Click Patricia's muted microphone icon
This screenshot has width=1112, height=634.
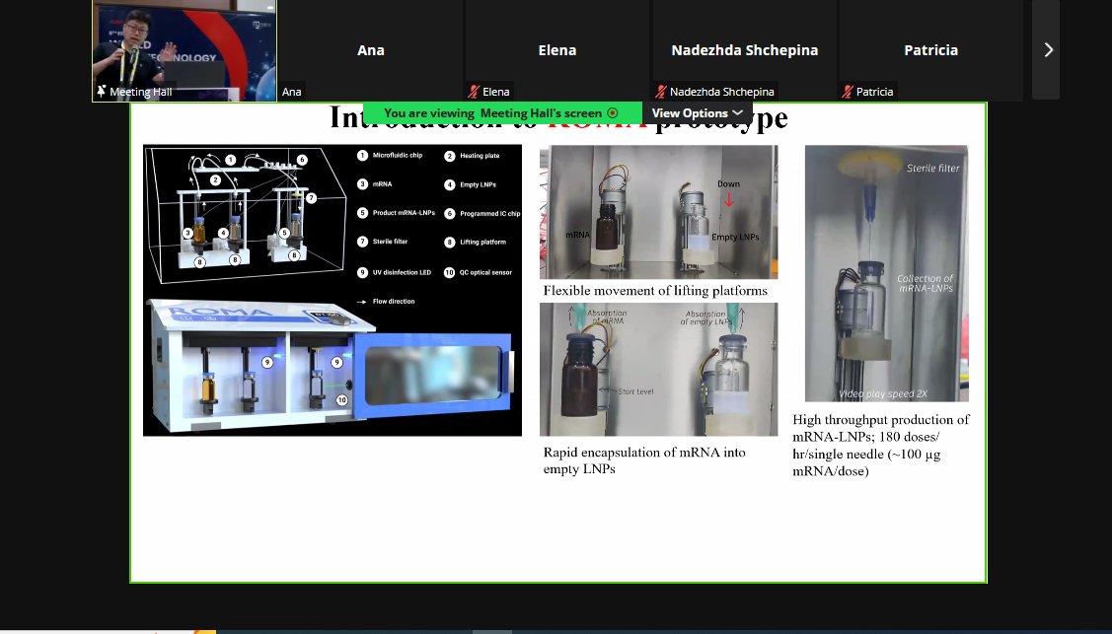click(x=848, y=92)
